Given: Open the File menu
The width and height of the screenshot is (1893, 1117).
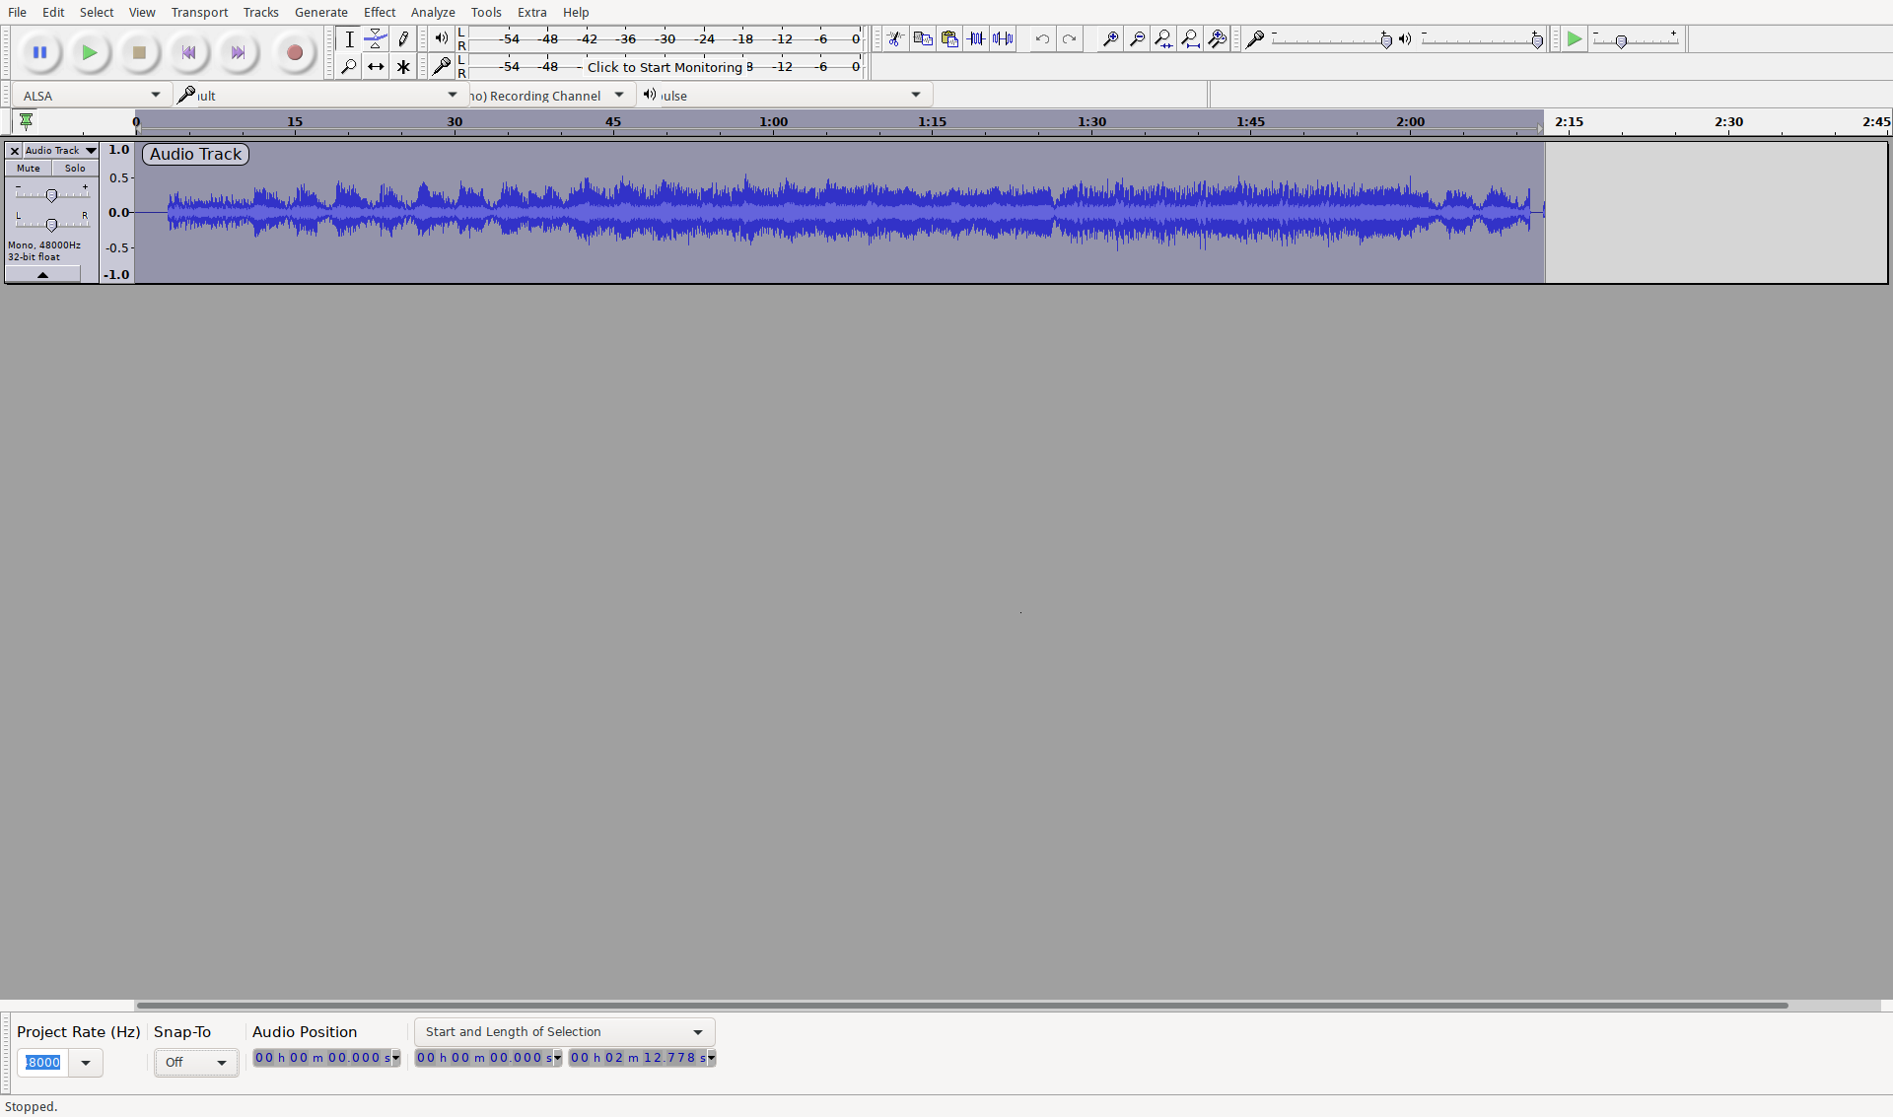Looking at the screenshot, I should [17, 12].
